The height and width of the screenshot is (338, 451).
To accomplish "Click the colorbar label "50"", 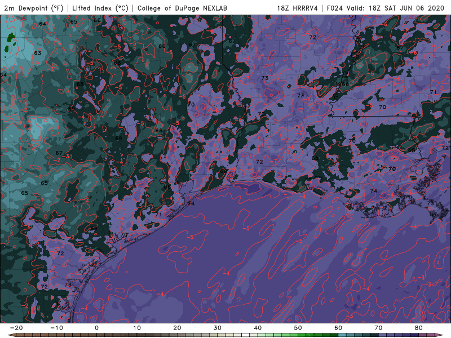I will click(298, 328).
